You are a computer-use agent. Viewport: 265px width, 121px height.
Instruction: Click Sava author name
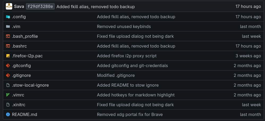pos(19,6)
